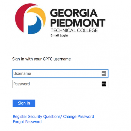This screenshot has height=131, width=131.
Task: Click the password manager icon in Username field
Action: pos(104,74)
